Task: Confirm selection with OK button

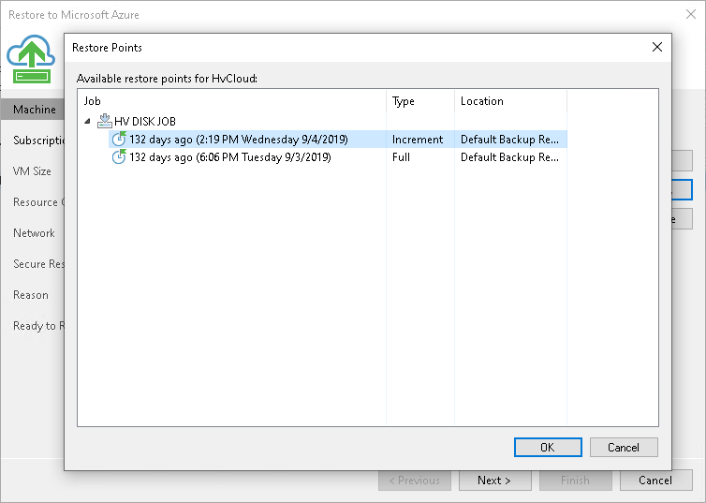Action: [x=548, y=447]
